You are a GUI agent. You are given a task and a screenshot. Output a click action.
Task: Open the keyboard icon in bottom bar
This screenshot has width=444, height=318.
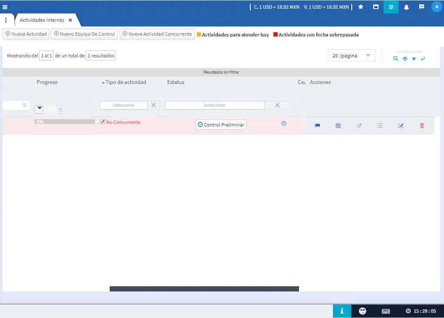[x=386, y=311]
